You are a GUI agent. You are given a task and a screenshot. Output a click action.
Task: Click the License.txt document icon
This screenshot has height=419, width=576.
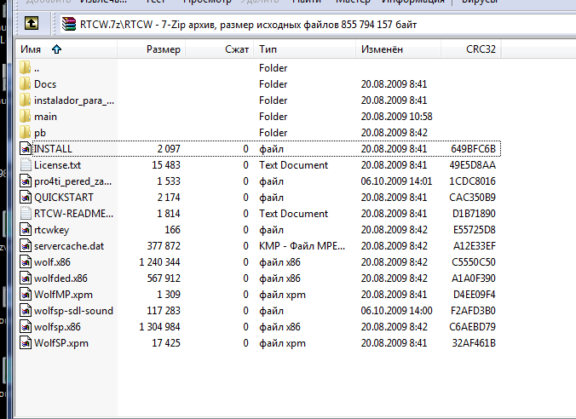26,165
